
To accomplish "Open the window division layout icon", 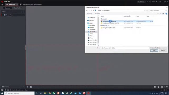I will tap(155, 87).
